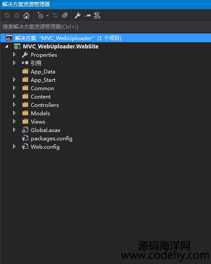Expand the Views folder arrow

(15, 121)
